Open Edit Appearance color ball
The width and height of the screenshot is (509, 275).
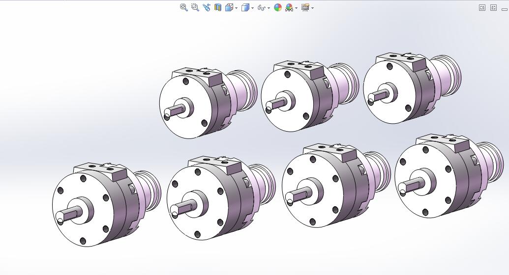pyautogui.click(x=278, y=7)
